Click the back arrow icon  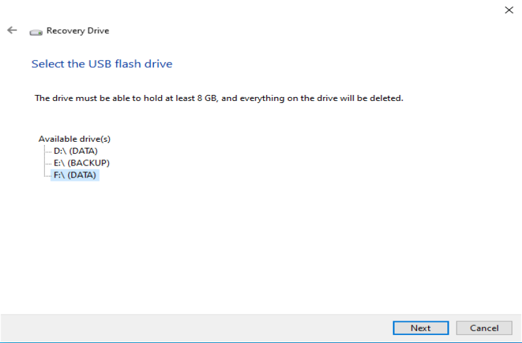12,30
